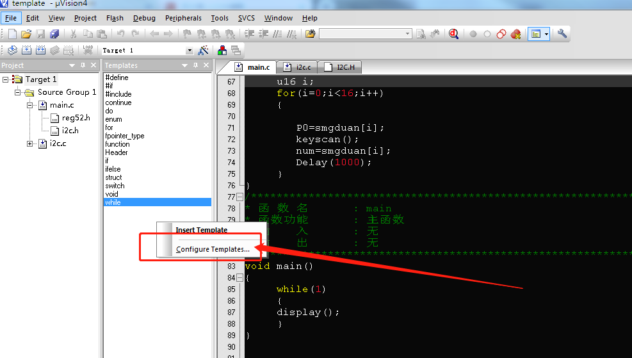The image size is (632, 358).
Task: Toggle pin on Project panel
Action: click(83, 65)
